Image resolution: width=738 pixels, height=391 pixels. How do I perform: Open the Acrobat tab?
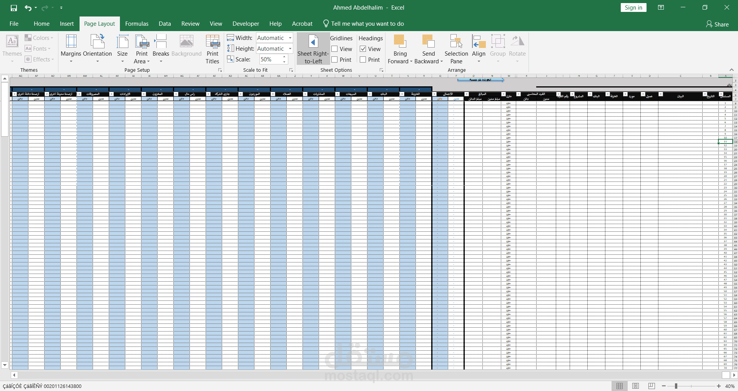(302, 24)
